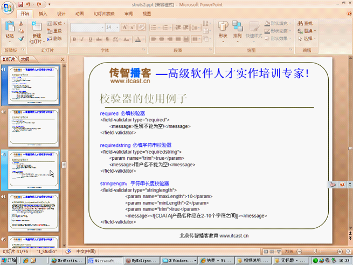The width and height of the screenshot is (353, 265).
Task: Open the Shapes gallery (形状)
Action: pos(223,32)
